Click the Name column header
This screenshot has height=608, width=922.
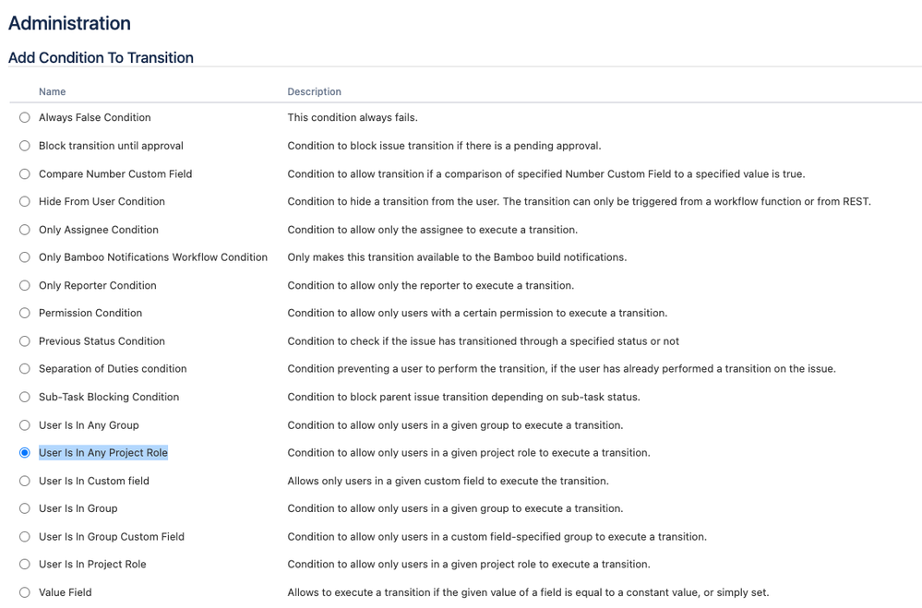52,91
